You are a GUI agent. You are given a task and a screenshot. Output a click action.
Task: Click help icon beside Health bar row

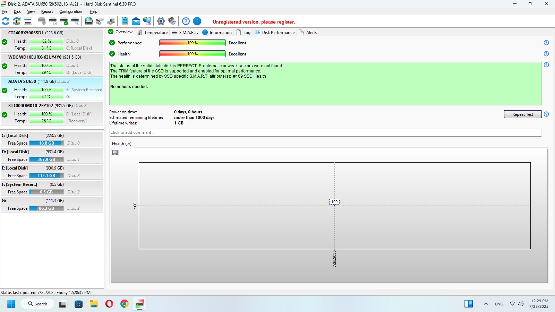tap(546, 54)
